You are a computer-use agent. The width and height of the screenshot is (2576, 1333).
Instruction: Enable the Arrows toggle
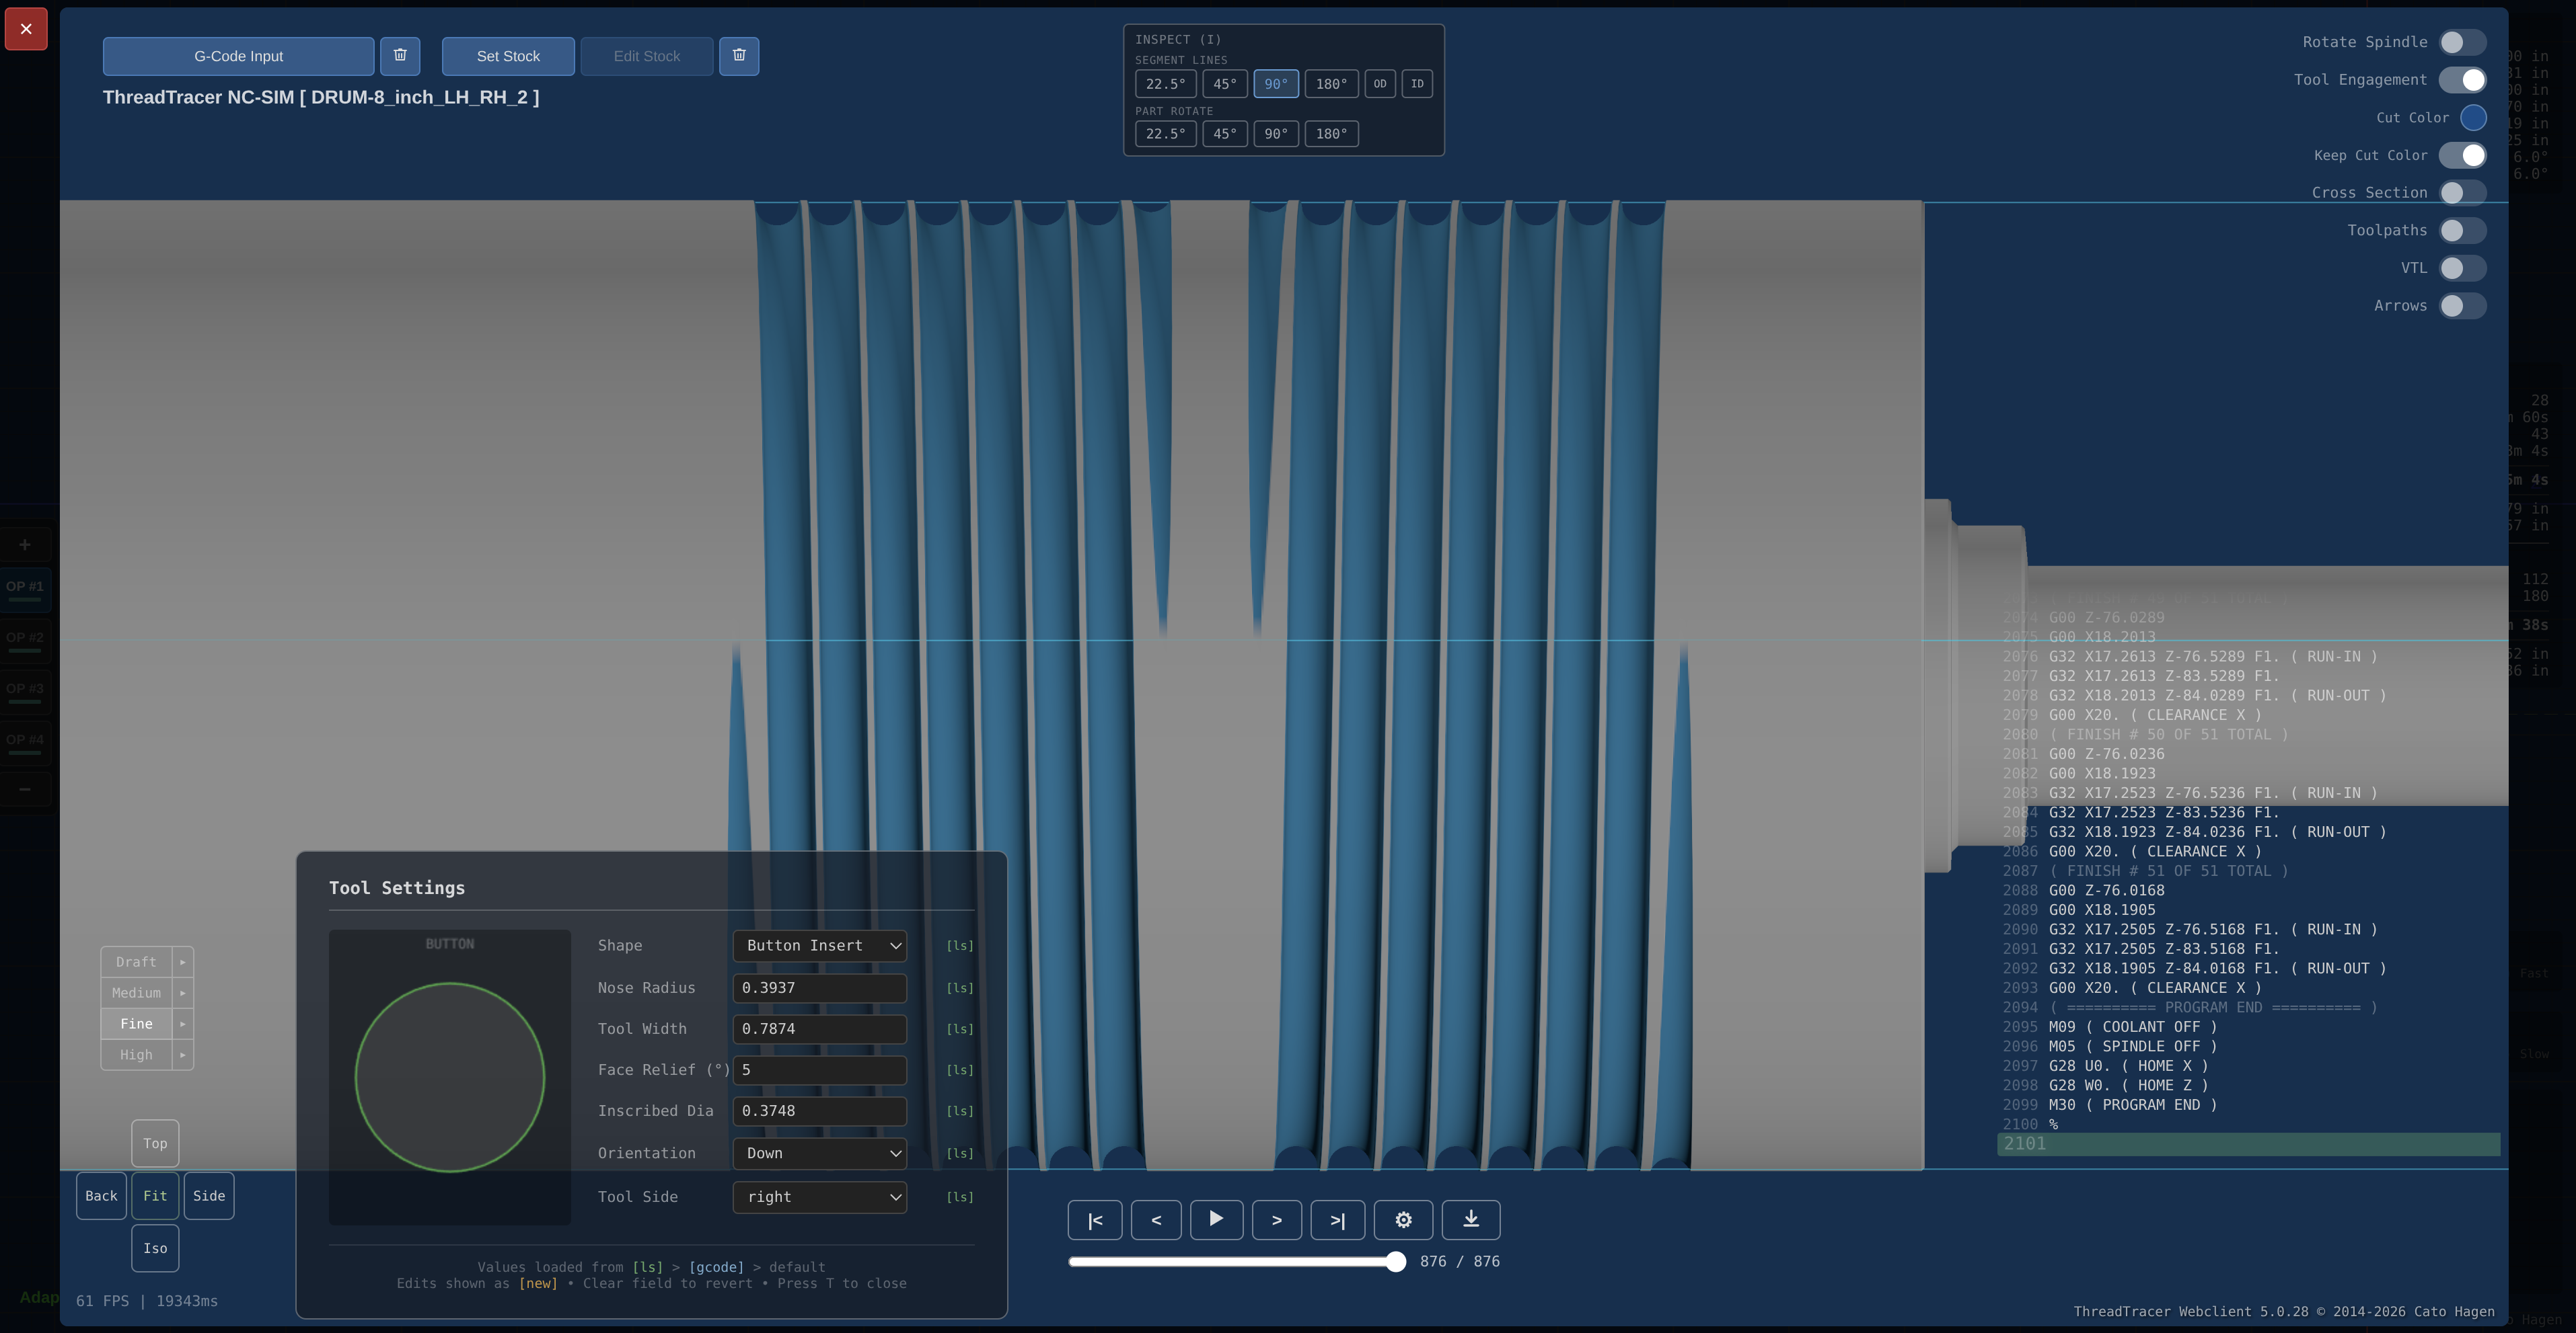tap(2463, 306)
